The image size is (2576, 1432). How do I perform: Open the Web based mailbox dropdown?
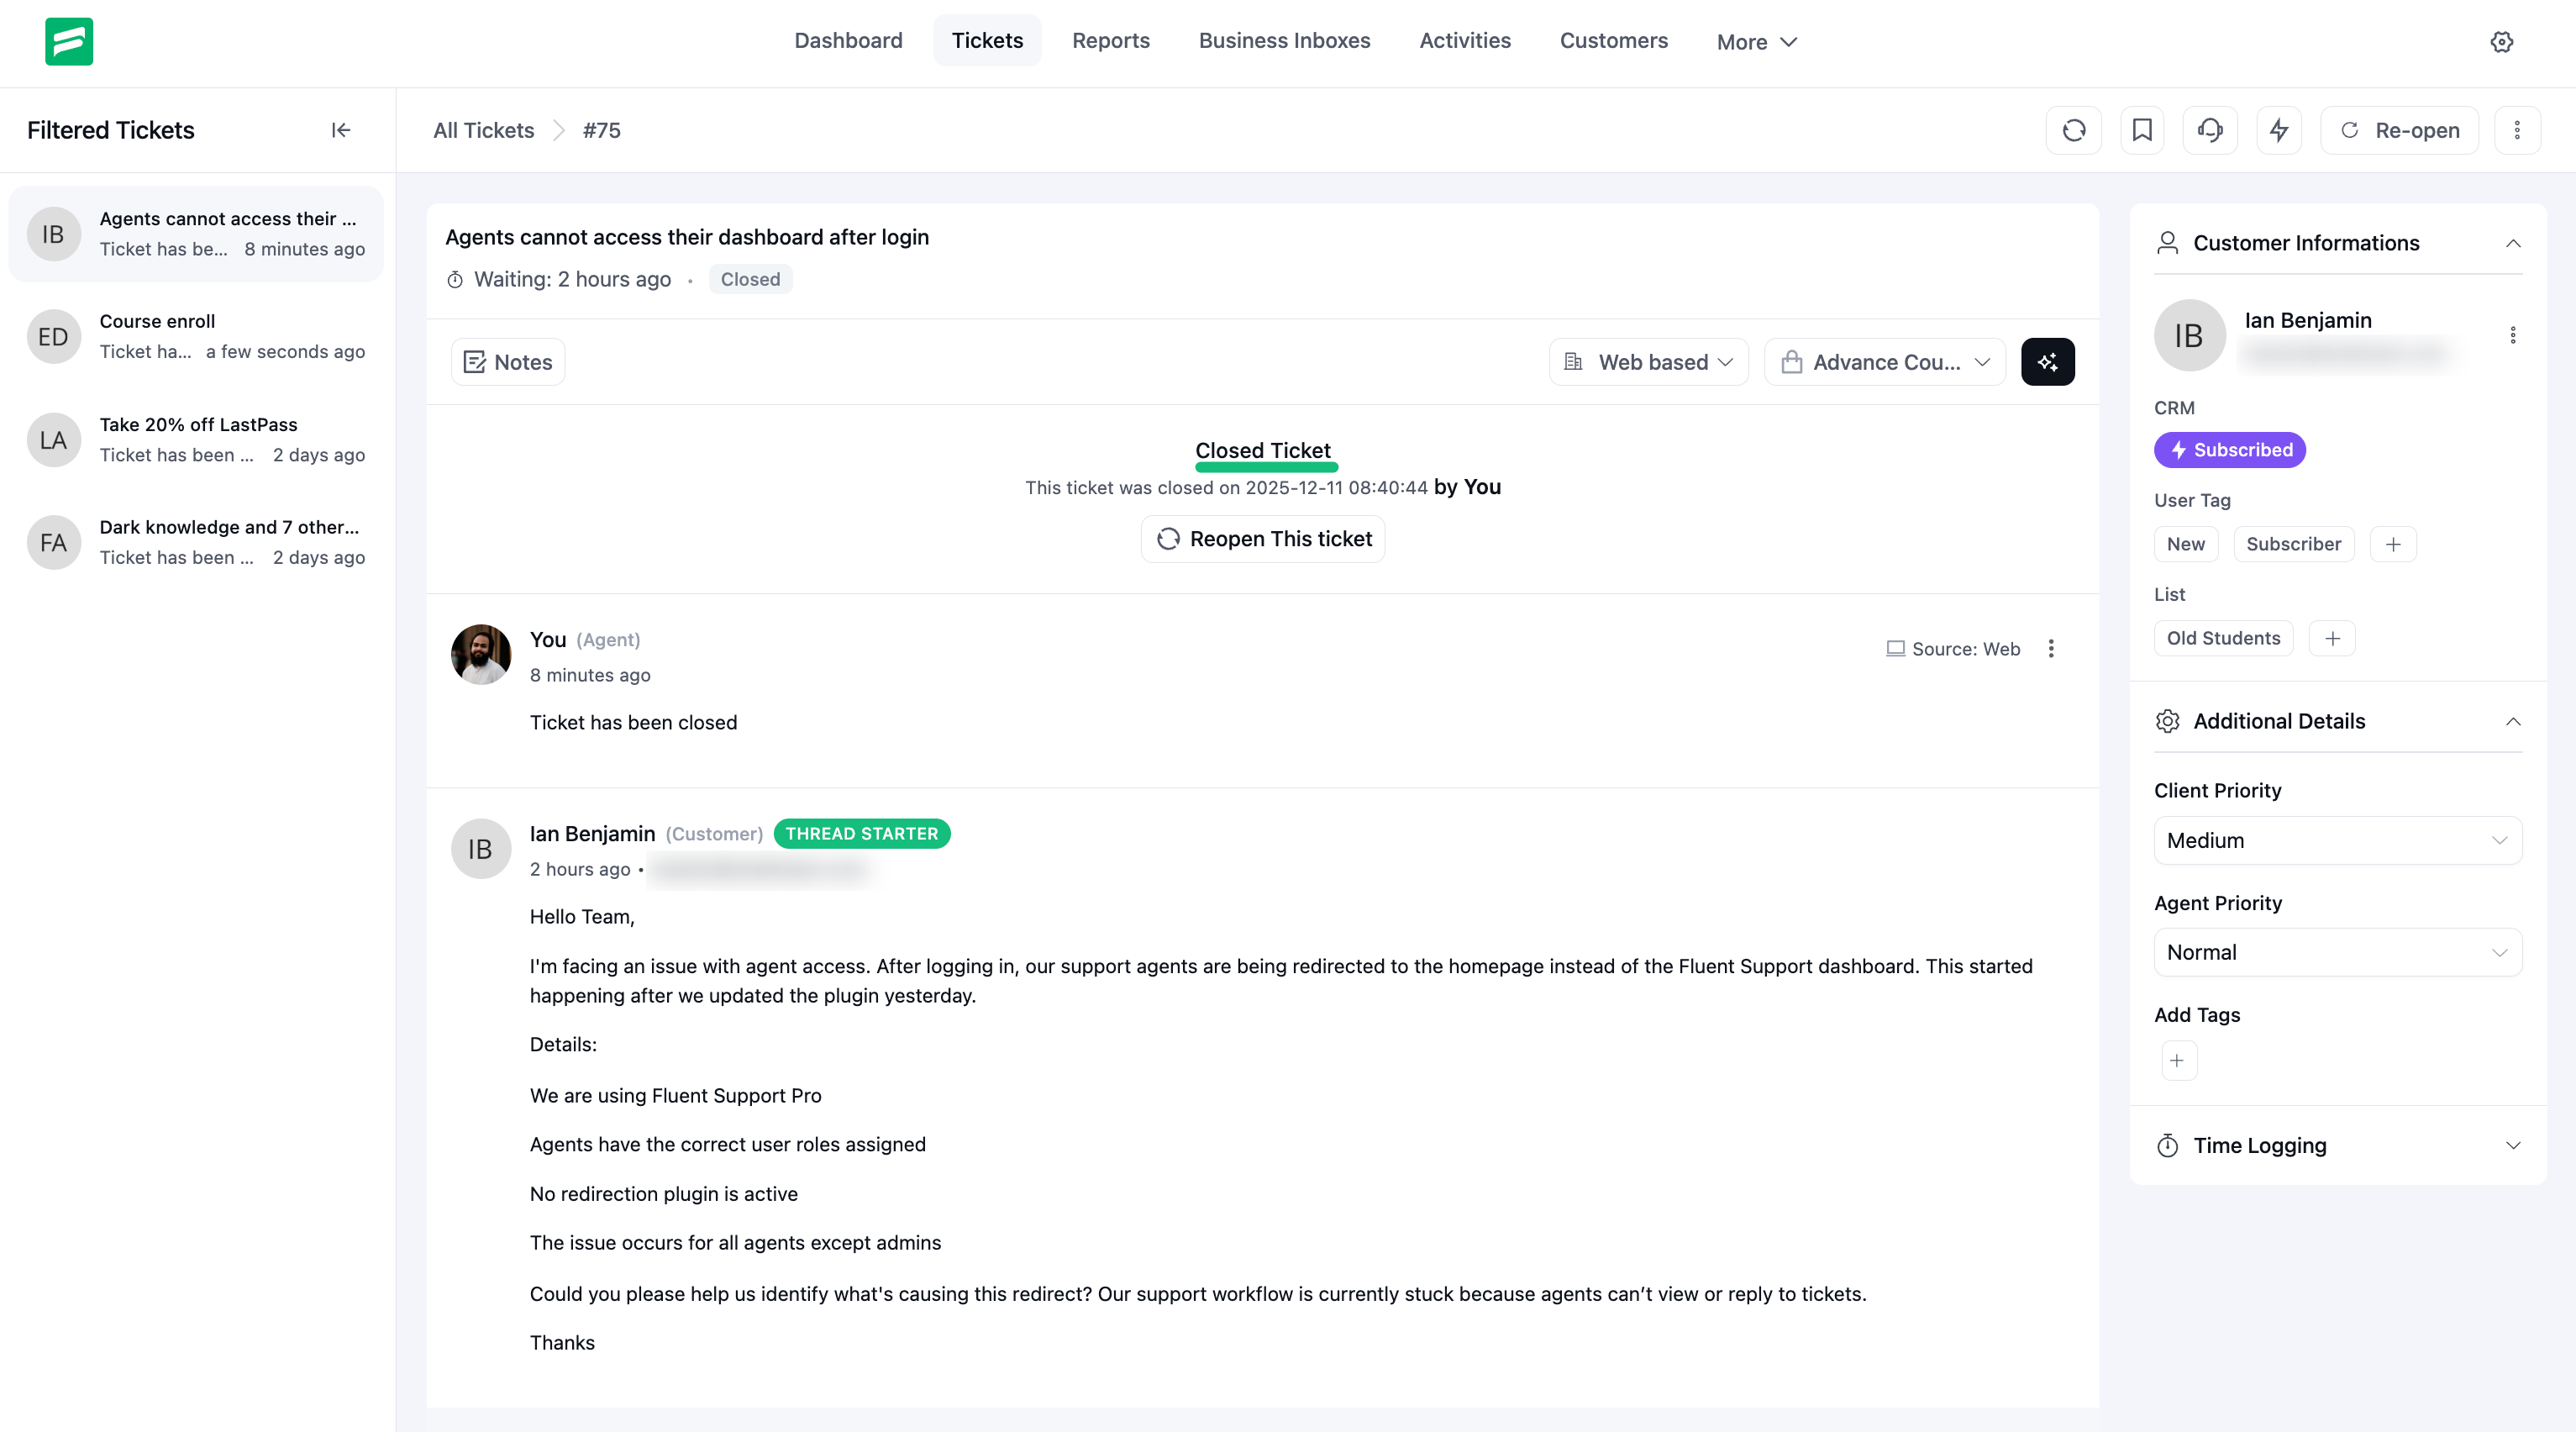click(x=1648, y=362)
